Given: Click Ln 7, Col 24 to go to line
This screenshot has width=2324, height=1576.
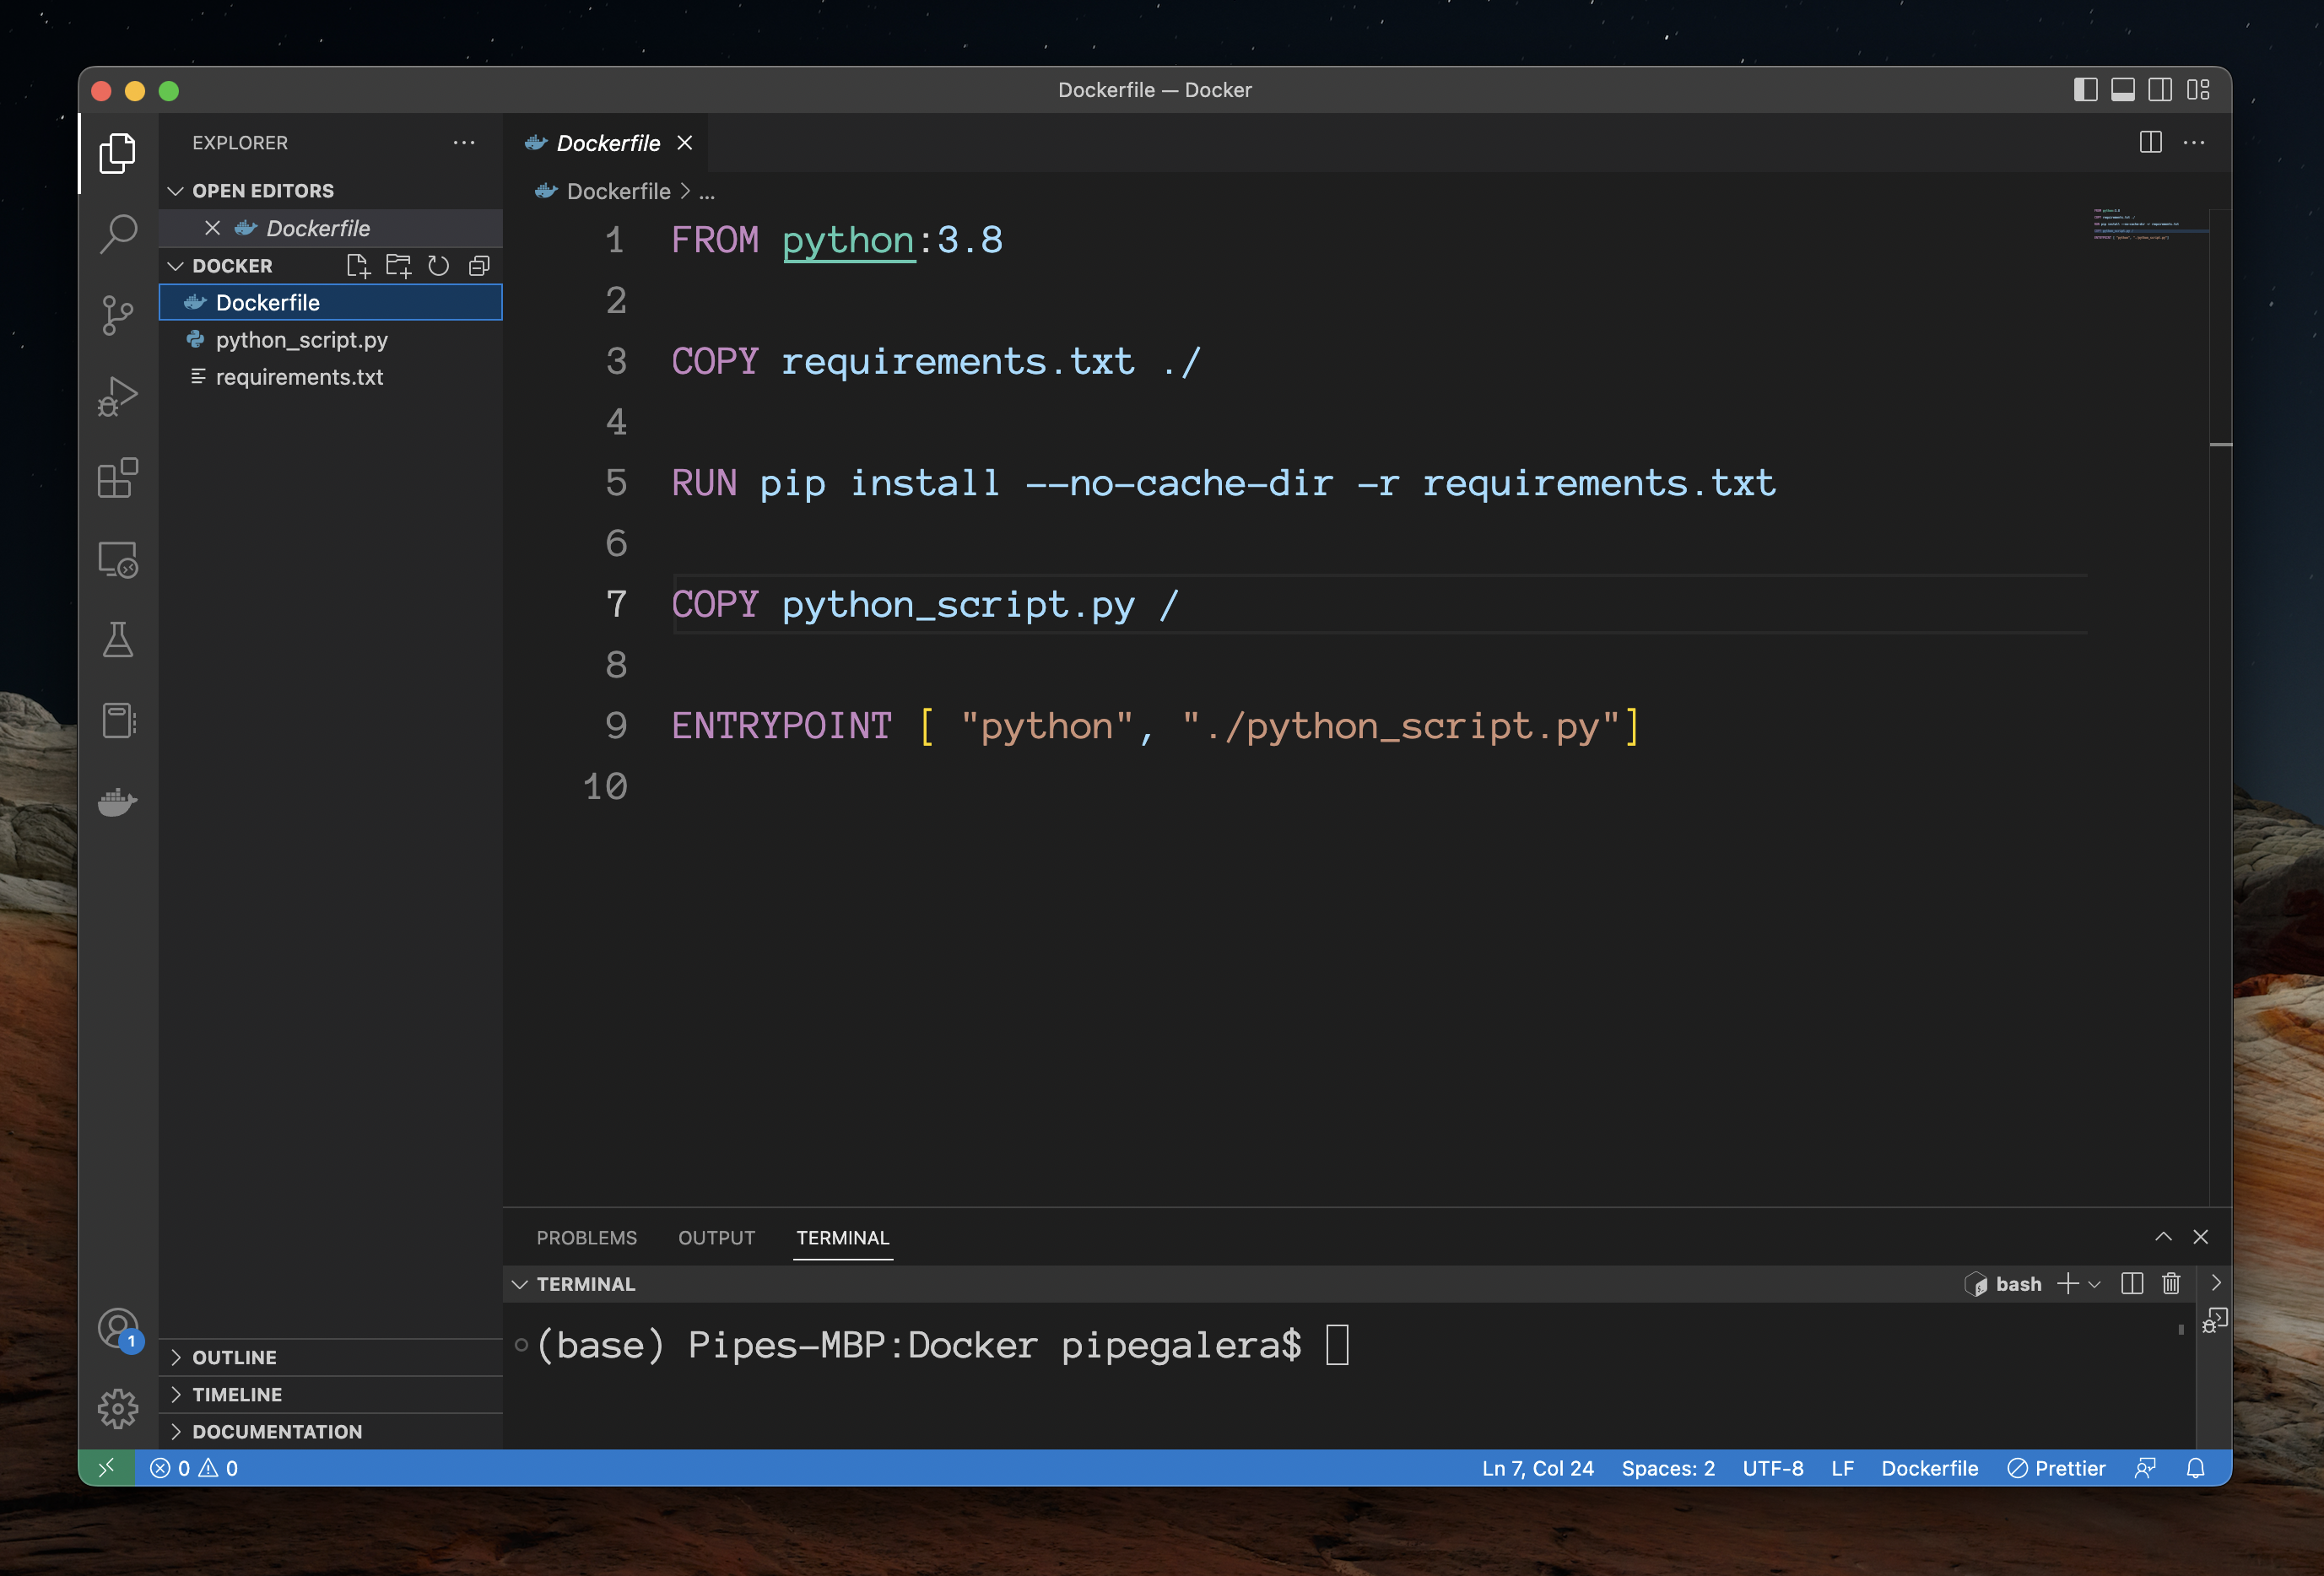Looking at the screenshot, I should (1537, 1468).
